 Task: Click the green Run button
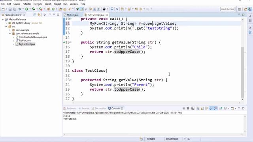(26, 9)
